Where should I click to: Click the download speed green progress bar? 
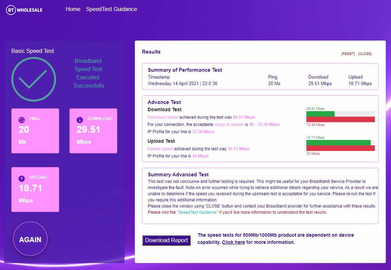[320, 114]
